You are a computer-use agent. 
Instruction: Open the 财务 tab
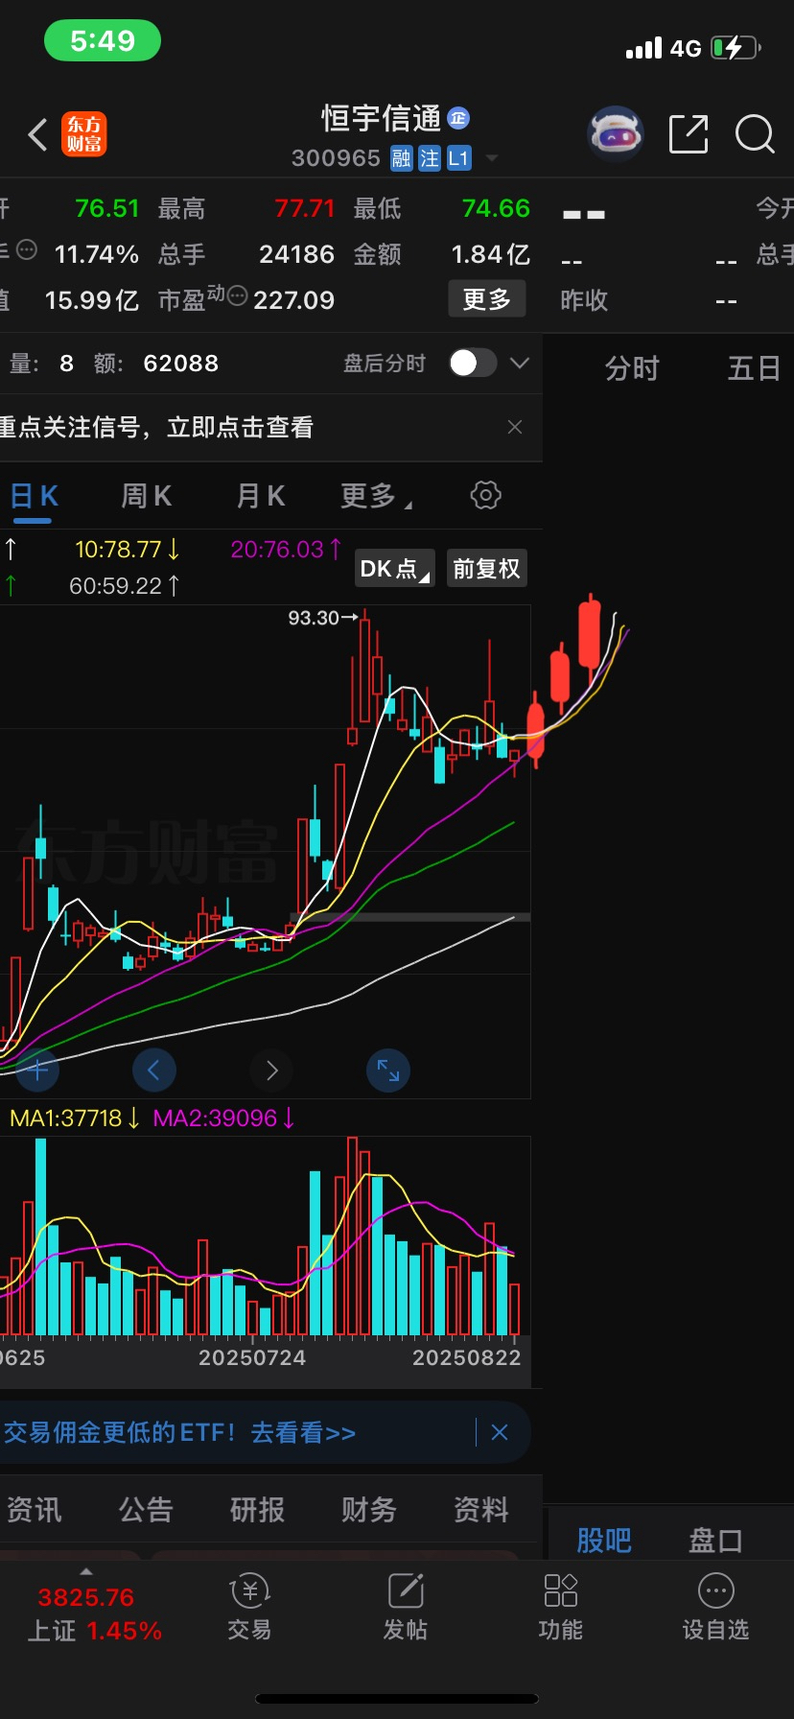[x=369, y=1510]
